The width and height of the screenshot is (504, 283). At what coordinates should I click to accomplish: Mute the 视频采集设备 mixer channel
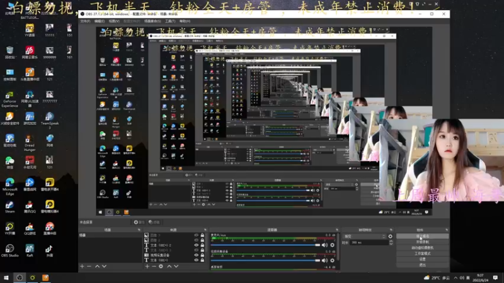(324, 260)
